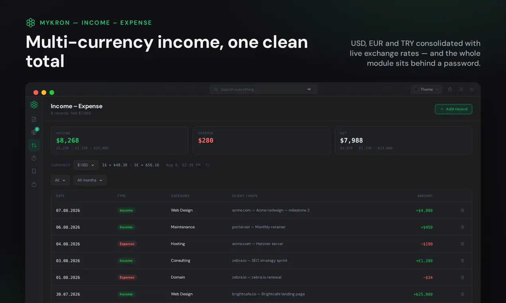
Task: Click the date 04.08.2026
Action: [x=68, y=244]
